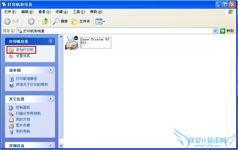238x150 pixels.
Task: Open 我的文档 link
Action: [23, 119]
